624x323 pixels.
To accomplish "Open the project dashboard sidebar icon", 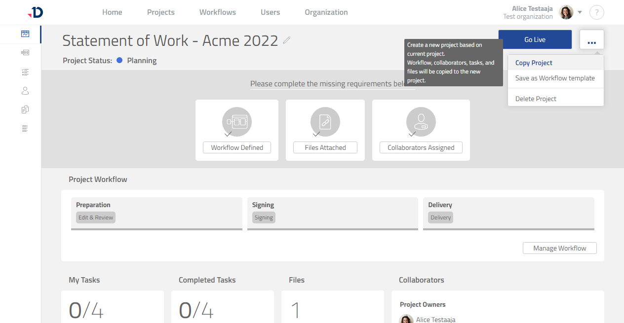I will tap(25, 34).
